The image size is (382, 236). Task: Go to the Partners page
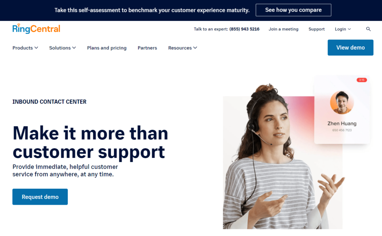(x=147, y=48)
